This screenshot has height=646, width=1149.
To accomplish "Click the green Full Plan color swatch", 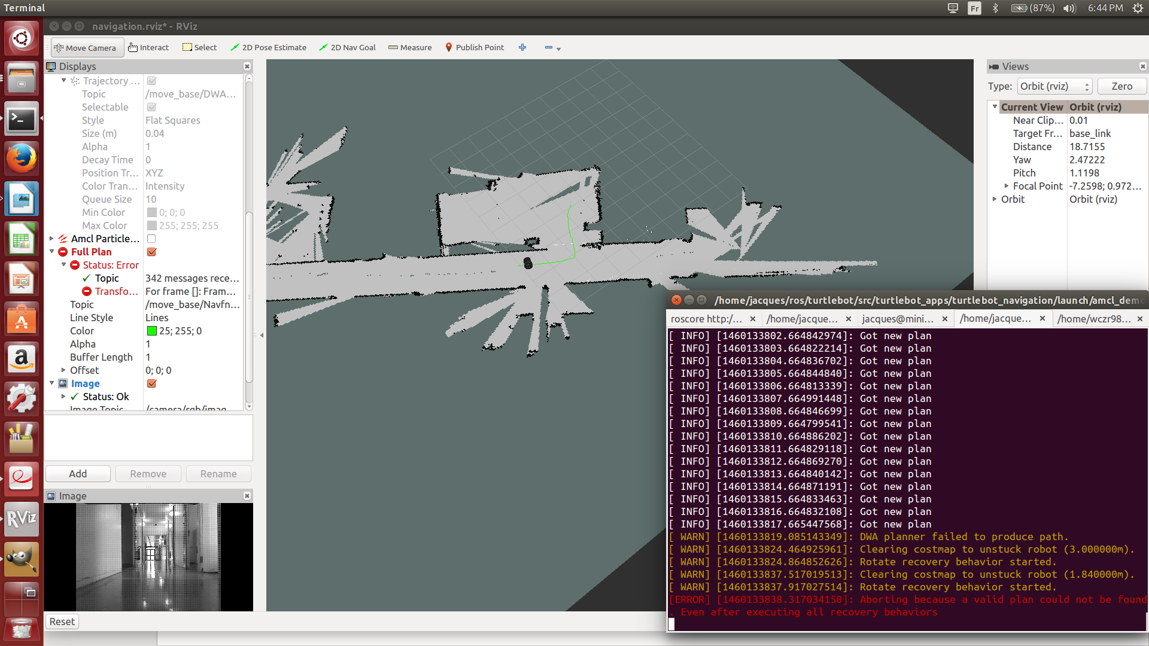I will pyautogui.click(x=151, y=331).
